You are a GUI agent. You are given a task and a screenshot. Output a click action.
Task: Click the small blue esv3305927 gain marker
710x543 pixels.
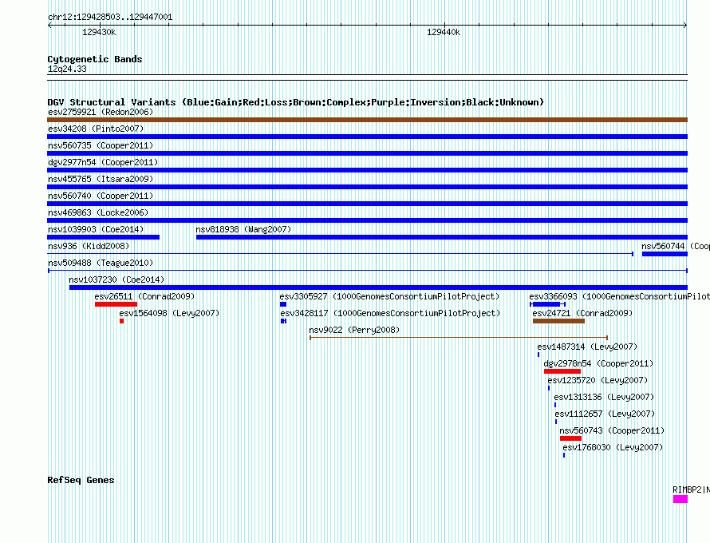point(282,304)
